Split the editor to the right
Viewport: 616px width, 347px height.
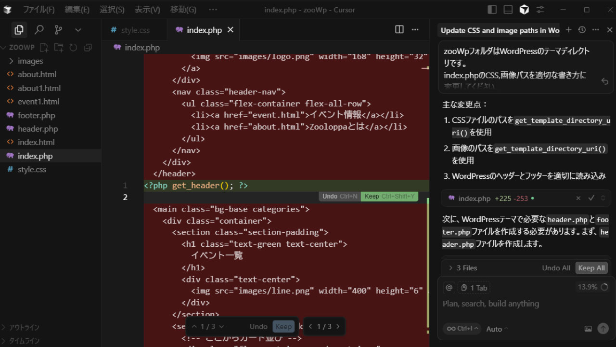(x=399, y=29)
